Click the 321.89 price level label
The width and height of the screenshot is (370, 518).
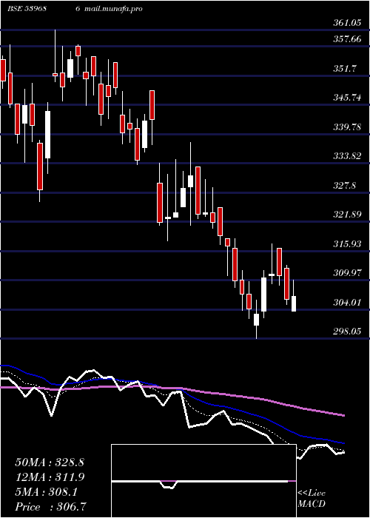pos(346,215)
